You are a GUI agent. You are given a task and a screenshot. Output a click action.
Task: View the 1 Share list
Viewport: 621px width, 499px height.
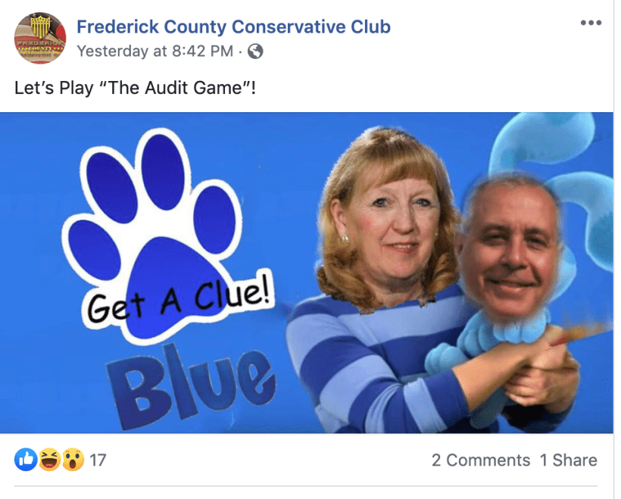click(x=568, y=460)
